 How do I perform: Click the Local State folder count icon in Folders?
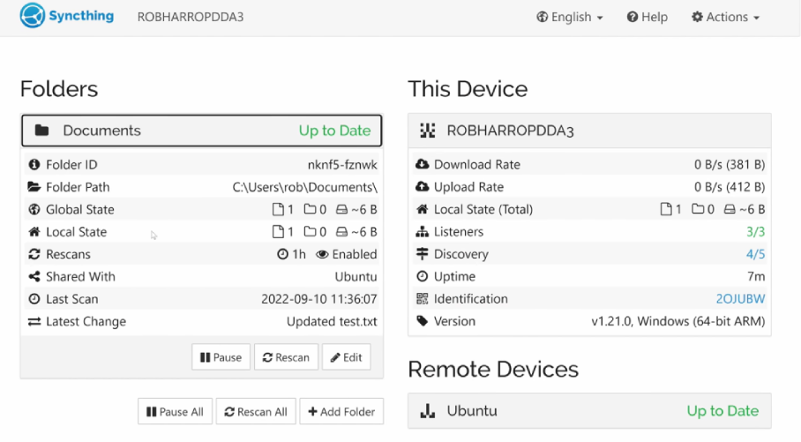click(x=310, y=231)
